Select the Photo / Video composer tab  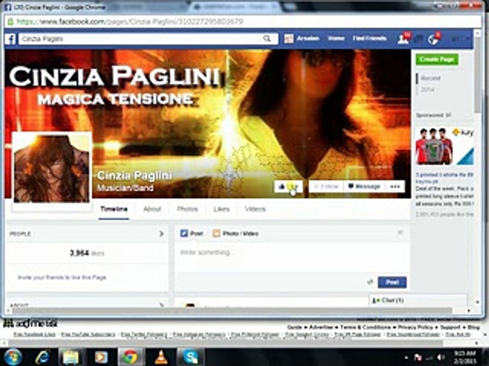click(x=235, y=233)
